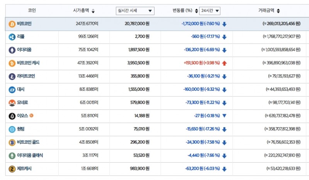
Task: Open the 리플 coin link
Action: 21,37
